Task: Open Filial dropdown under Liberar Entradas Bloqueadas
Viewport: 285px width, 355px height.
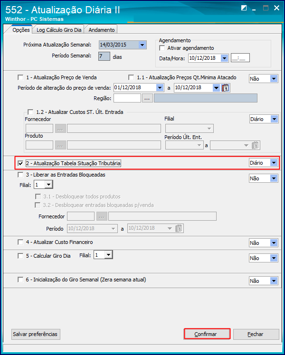Action: coord(48,185)
